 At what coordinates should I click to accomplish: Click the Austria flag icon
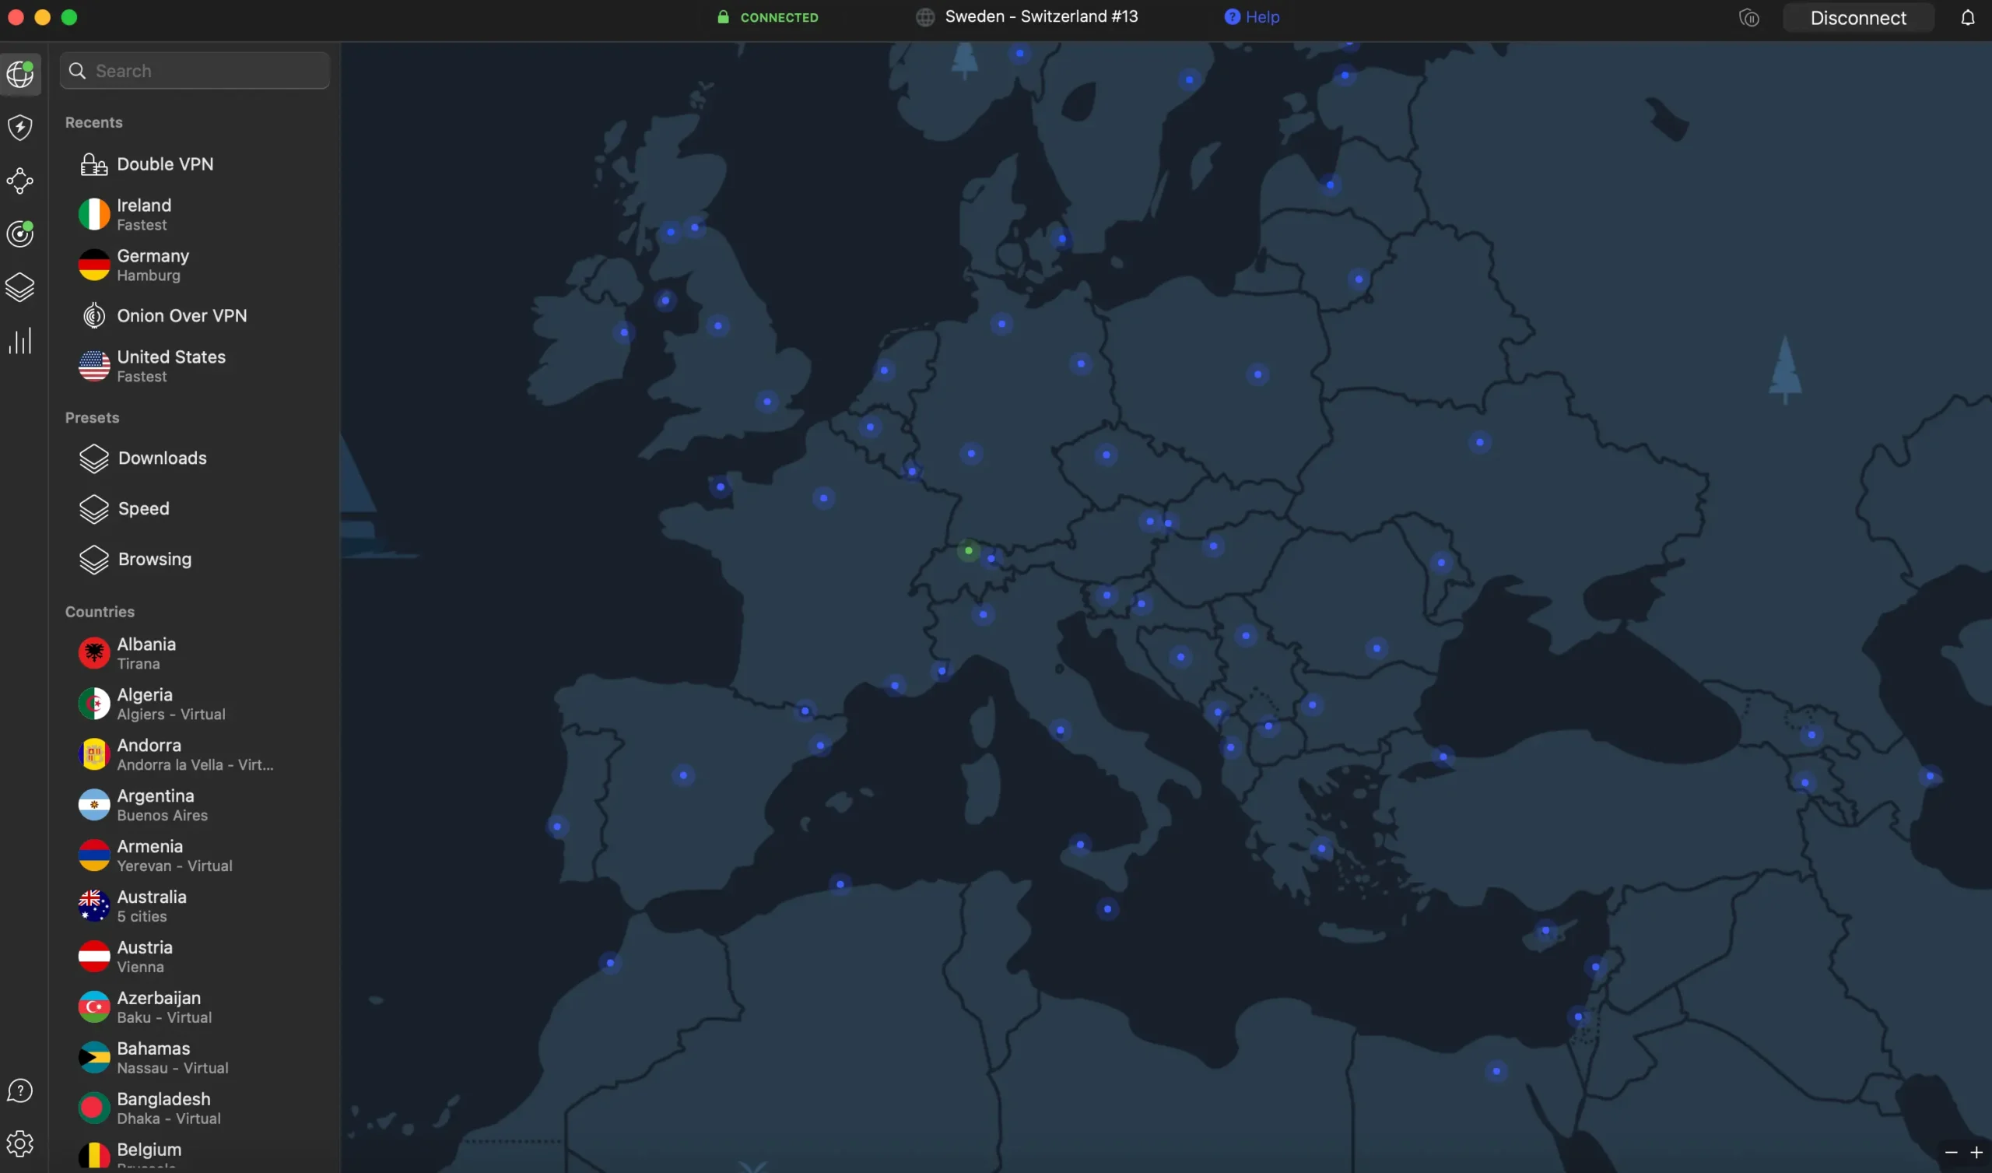pos(94,957)
